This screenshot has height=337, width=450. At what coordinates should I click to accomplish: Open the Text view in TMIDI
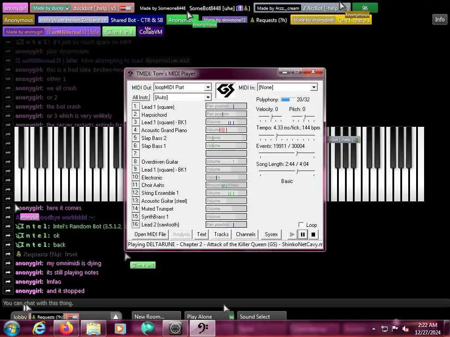pos(201,234)
